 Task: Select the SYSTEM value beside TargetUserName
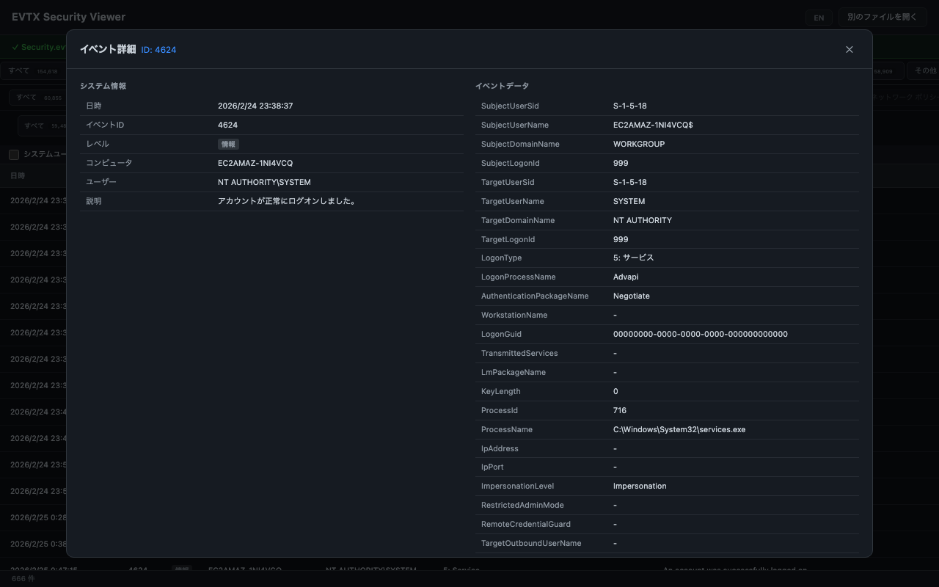[629, 201]
